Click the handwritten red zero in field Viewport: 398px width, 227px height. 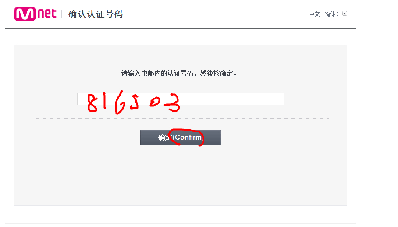(155, 102)
